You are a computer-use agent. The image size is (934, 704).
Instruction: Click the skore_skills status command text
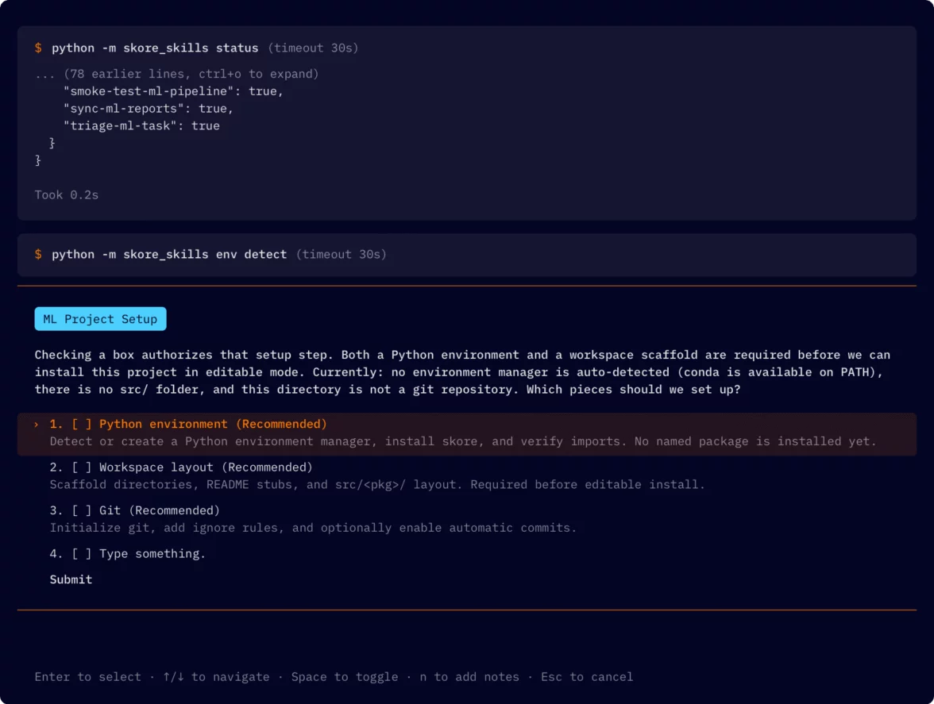(x=155, y=48)
